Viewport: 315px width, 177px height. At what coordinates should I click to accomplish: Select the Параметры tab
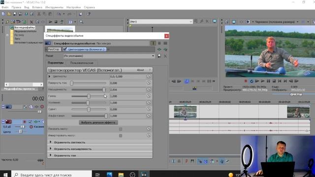56,63
